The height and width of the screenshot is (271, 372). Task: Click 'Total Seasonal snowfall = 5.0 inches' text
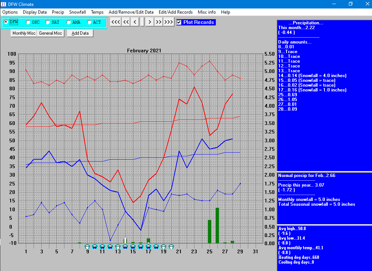317,204
